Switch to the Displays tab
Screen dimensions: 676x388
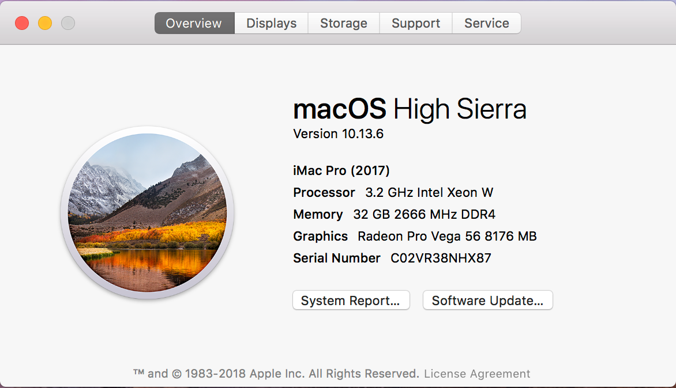[x=271, y=23]
